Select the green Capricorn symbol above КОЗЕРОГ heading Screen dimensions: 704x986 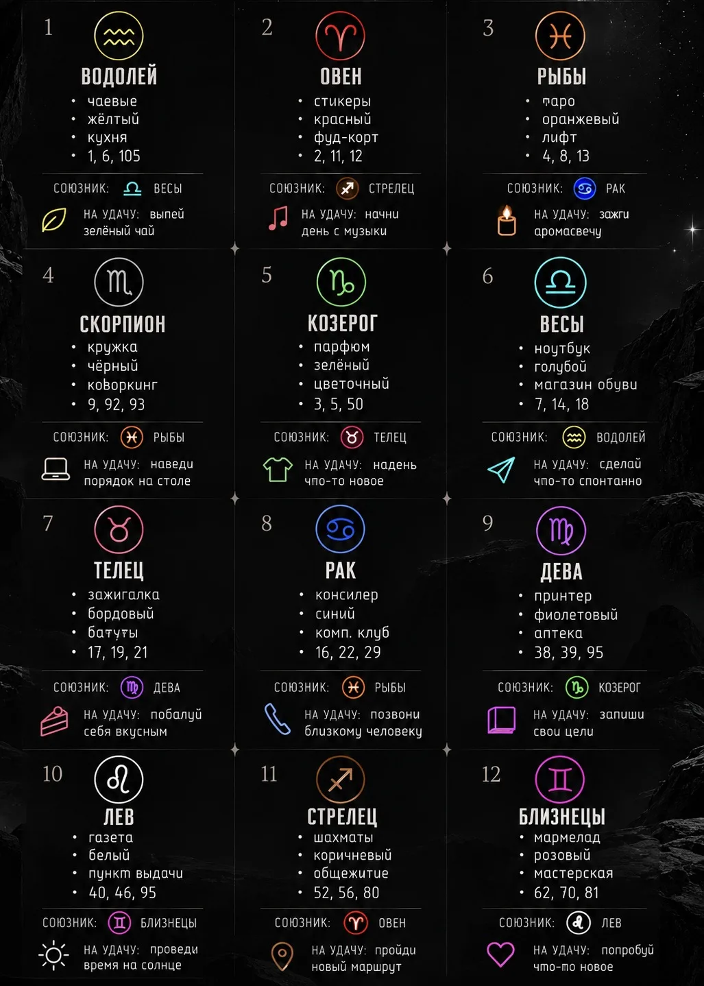pos(341,282)
